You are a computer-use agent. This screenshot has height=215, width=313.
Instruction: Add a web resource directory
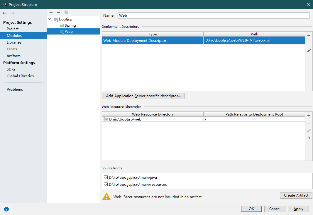point(309,116)
